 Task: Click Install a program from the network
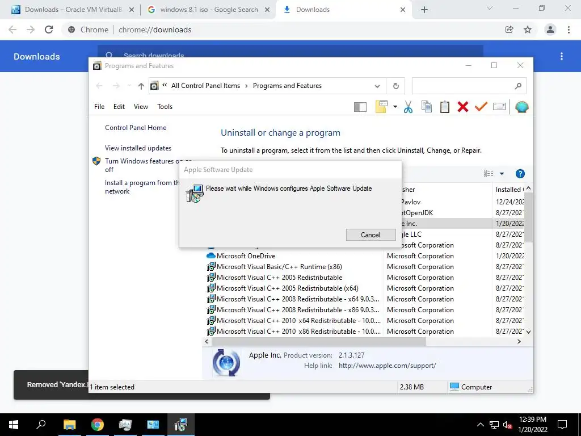(x=142, y=187)
